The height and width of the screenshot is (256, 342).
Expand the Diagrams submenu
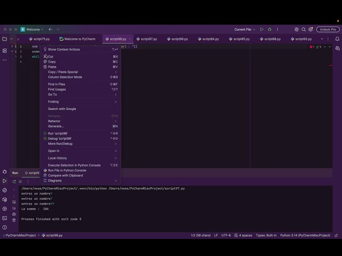pyautogui.click(x=81, y=181)
